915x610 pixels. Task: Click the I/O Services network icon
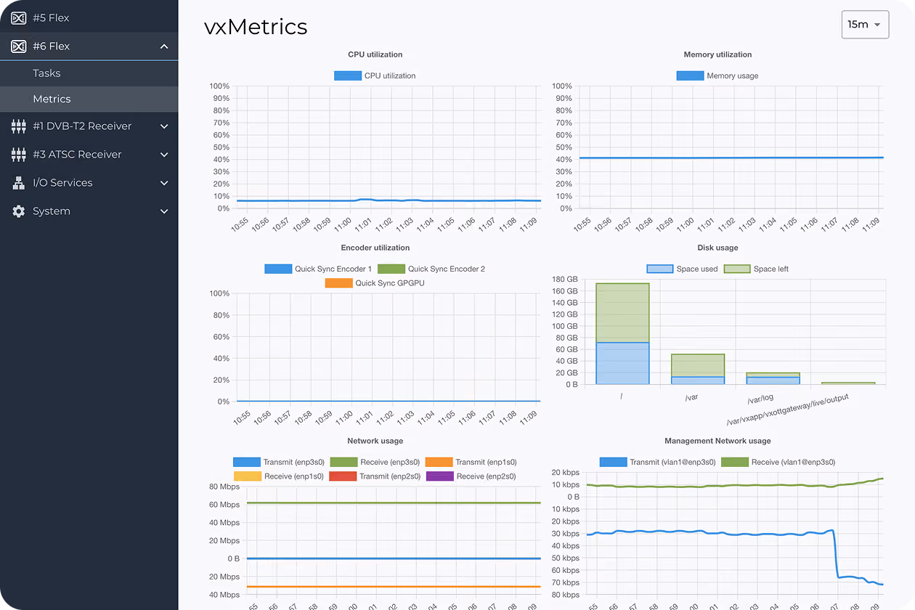pos(19,183)
